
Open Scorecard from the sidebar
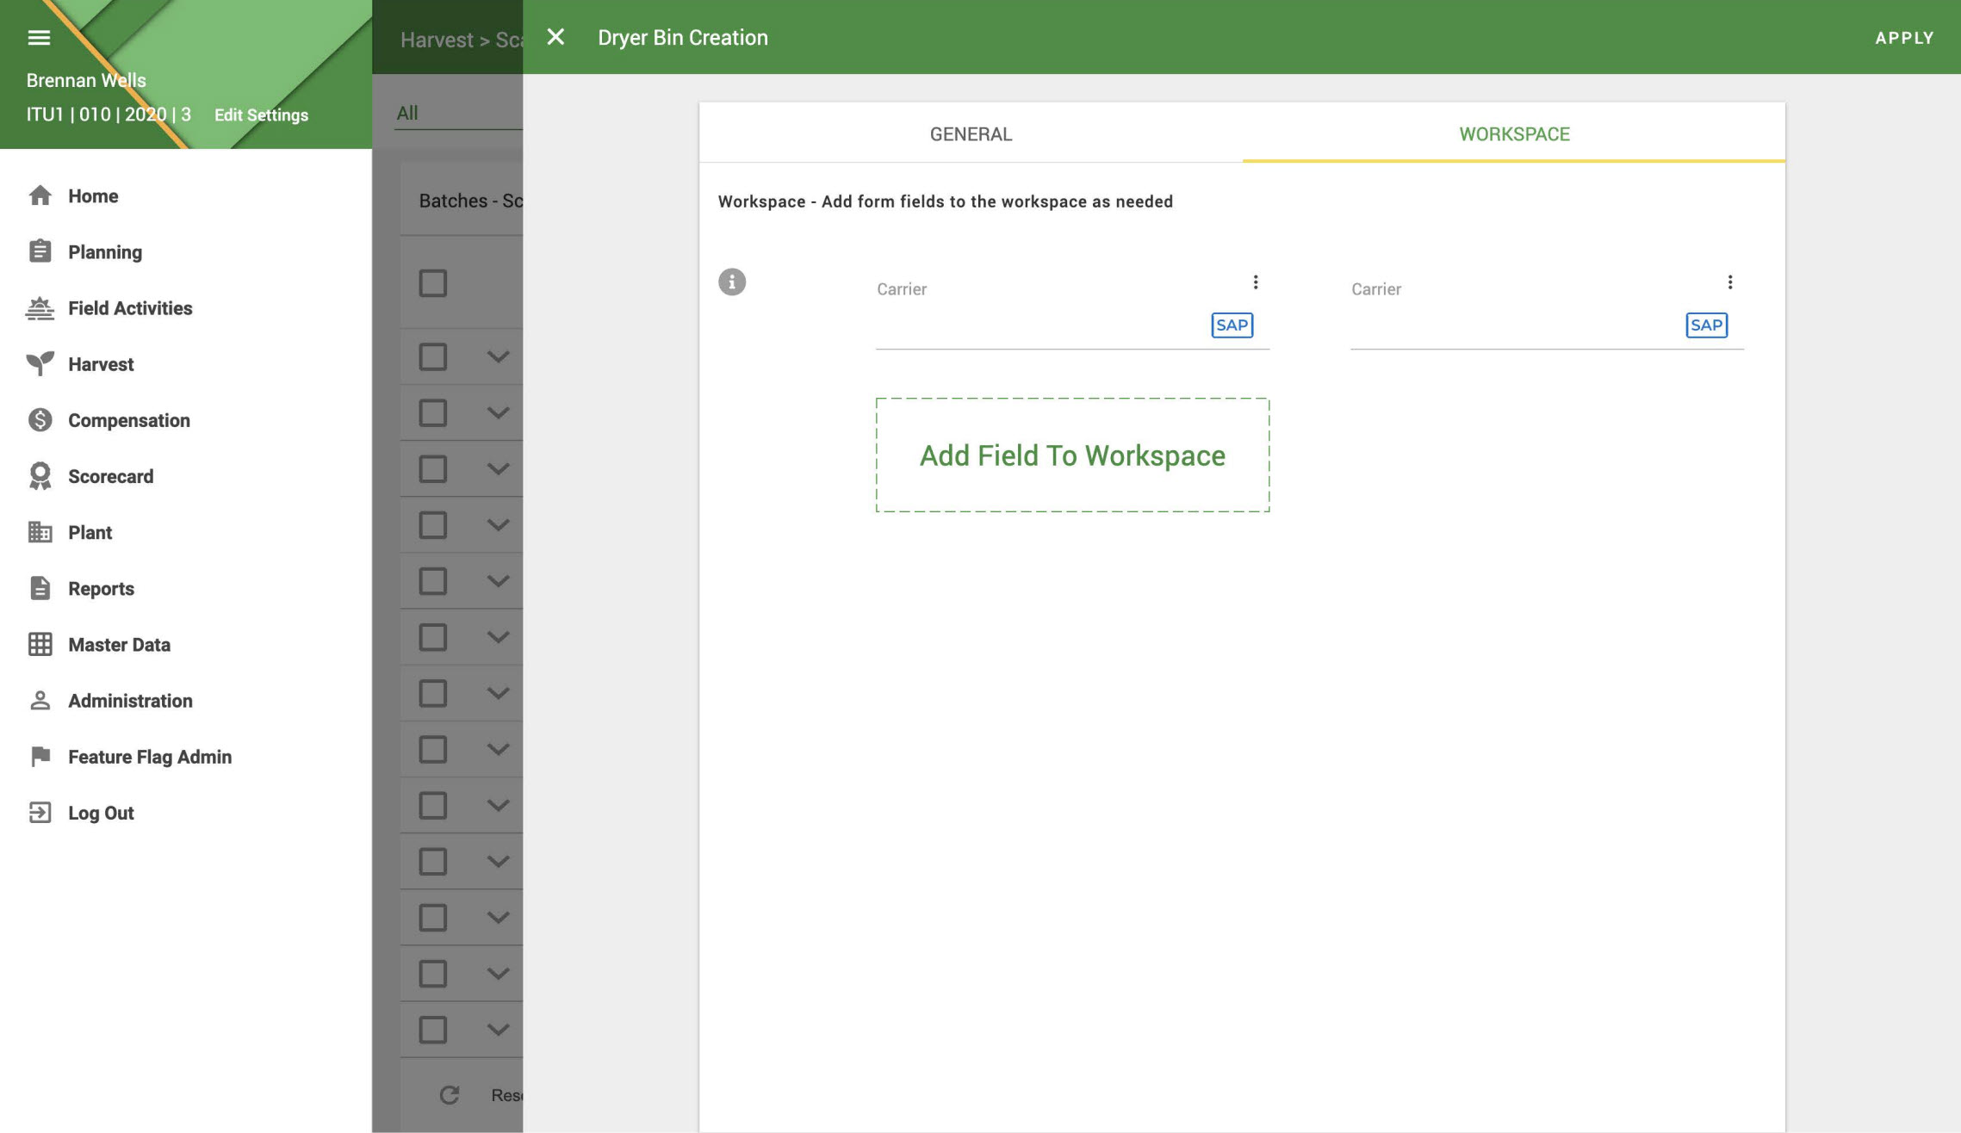[110, 476]
